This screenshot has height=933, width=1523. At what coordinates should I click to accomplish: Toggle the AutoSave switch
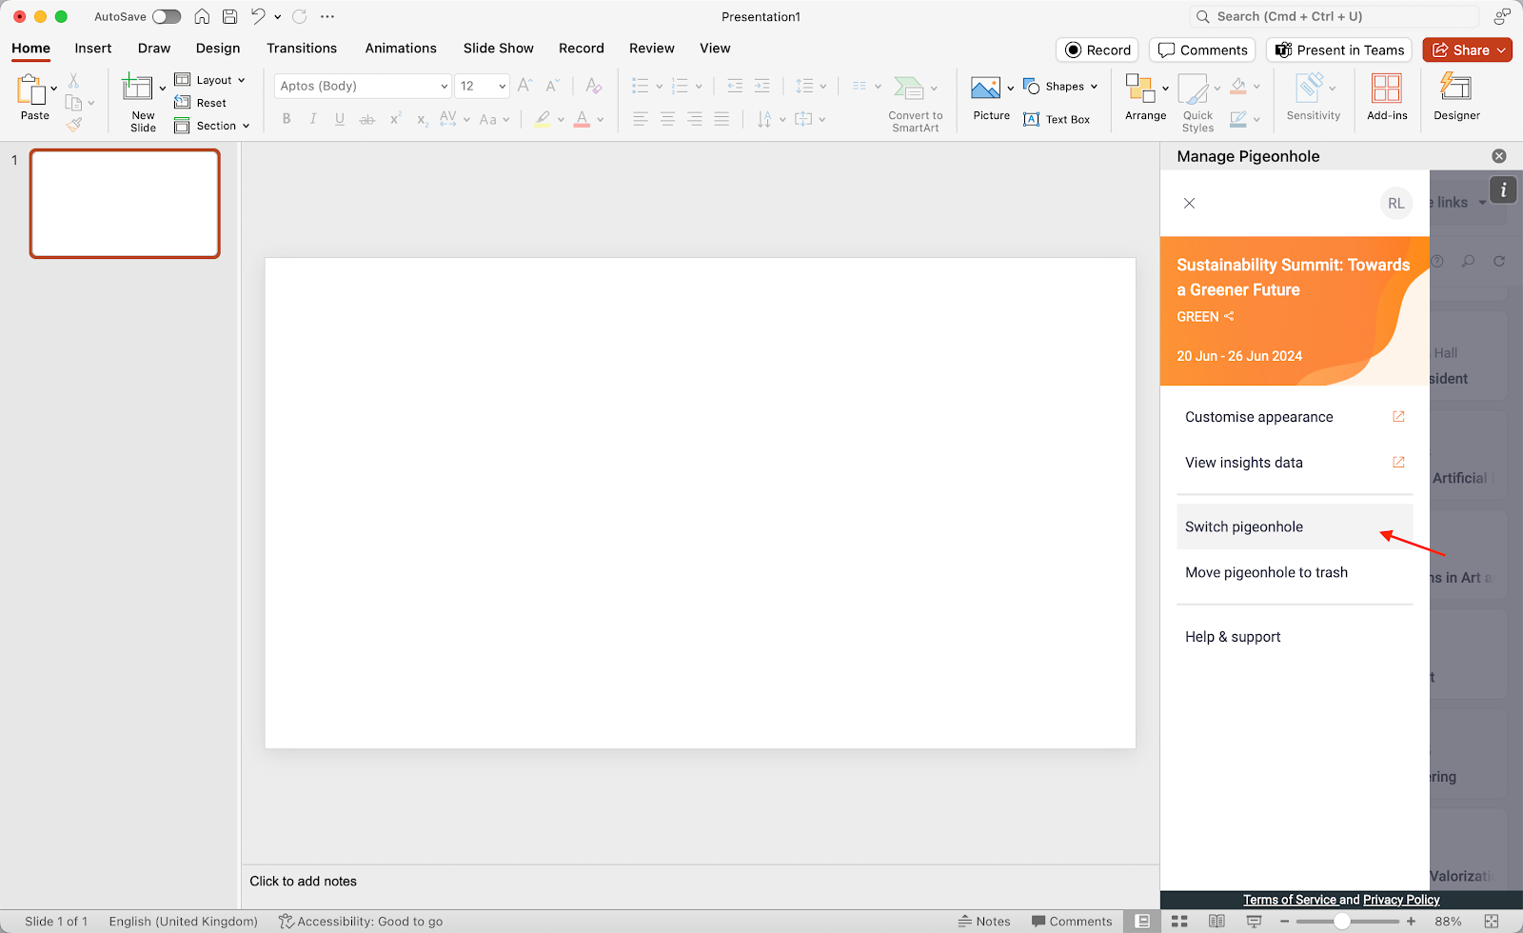click(x=167, y=16)
